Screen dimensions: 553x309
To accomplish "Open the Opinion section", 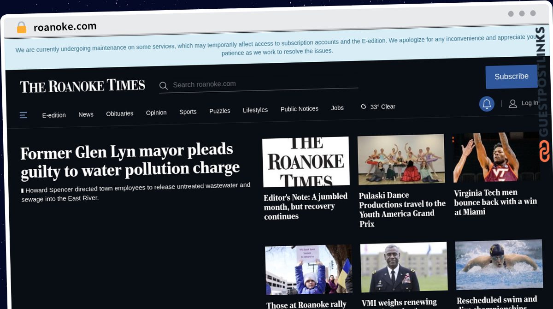I will click(156, 113).
